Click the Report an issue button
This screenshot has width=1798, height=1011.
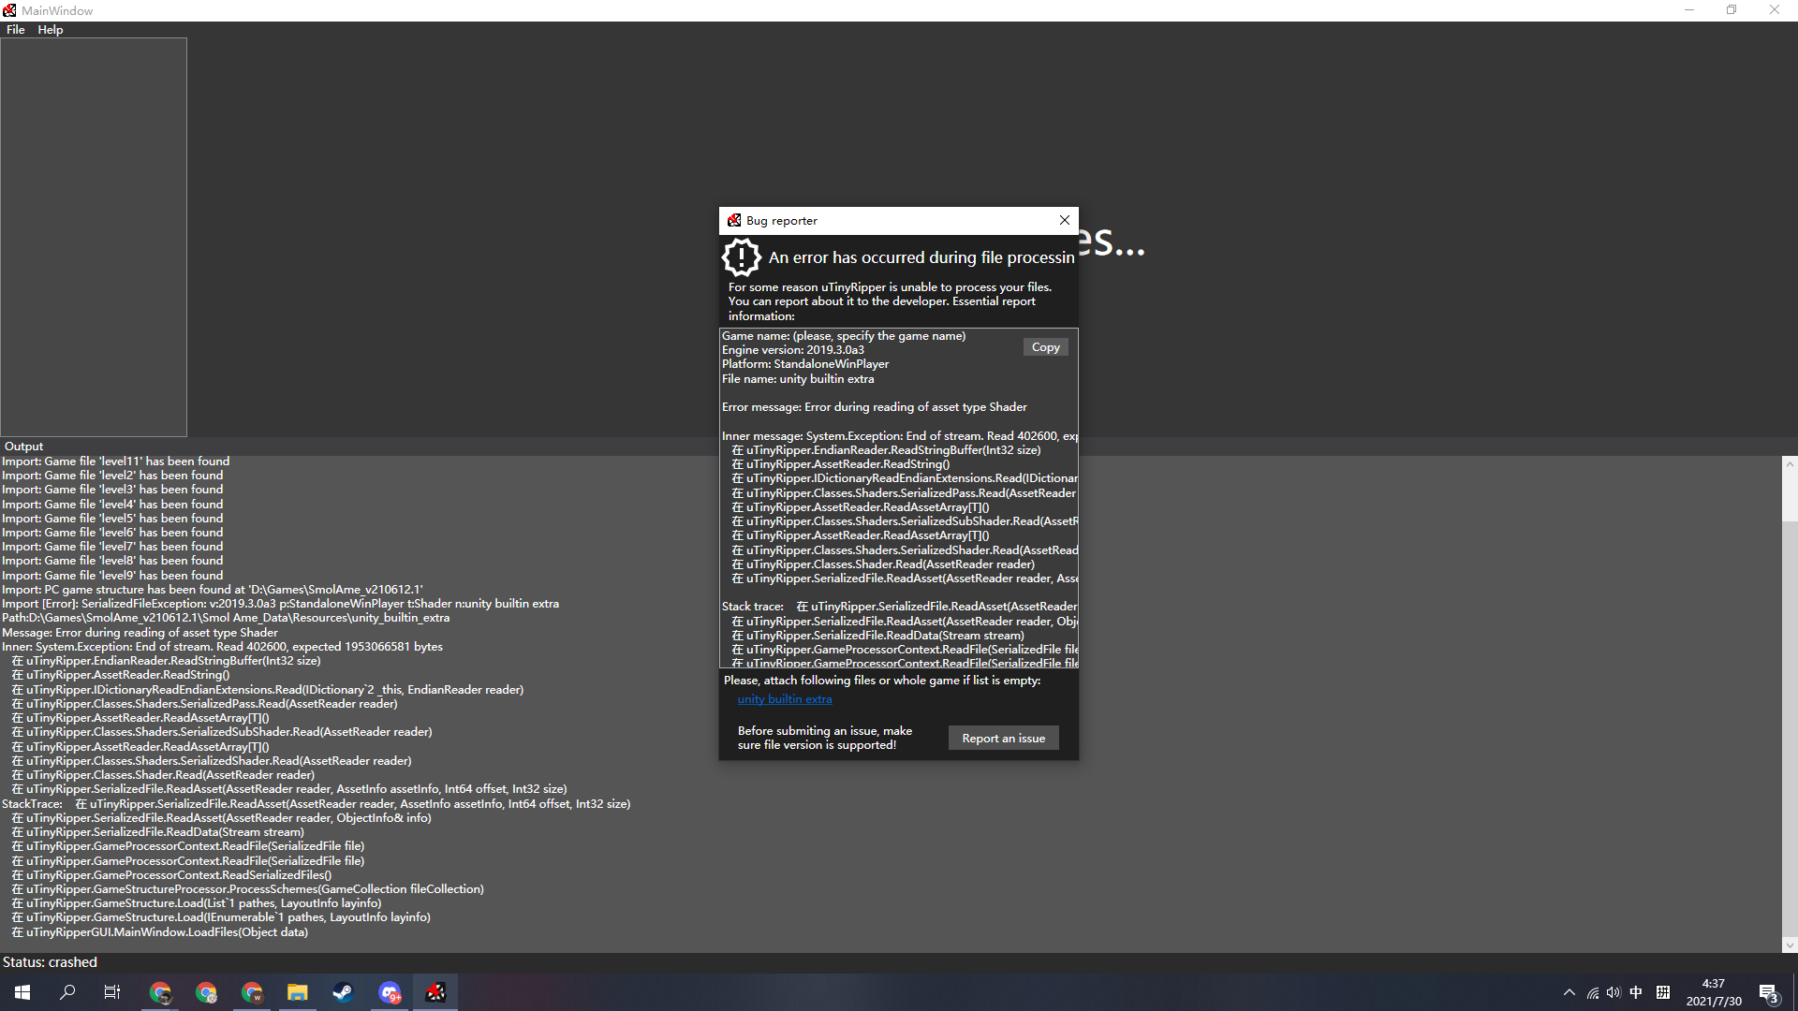pos(1003,739)
